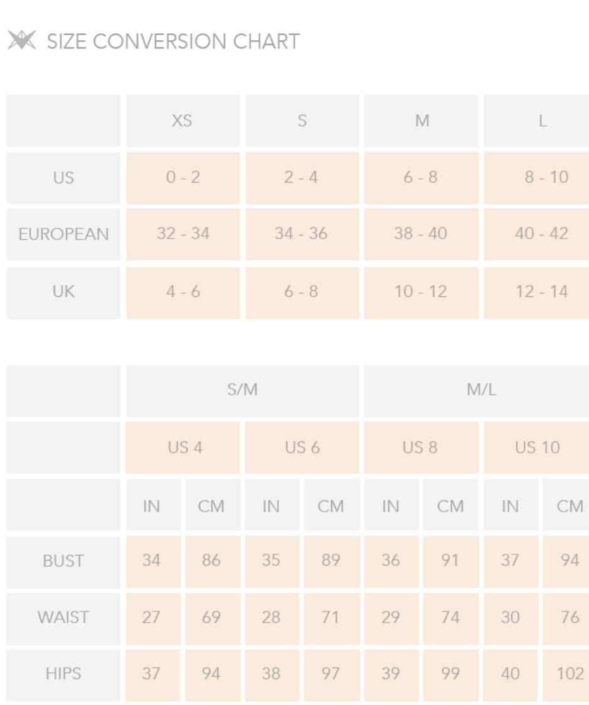Click the US 0 - 2 cell
This screenshot has height=705, width=589.
click(x=183, y=178)
